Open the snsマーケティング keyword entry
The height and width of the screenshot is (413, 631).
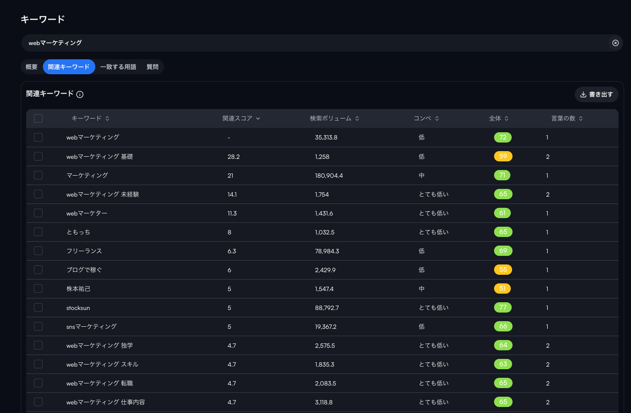click(91, 327)
